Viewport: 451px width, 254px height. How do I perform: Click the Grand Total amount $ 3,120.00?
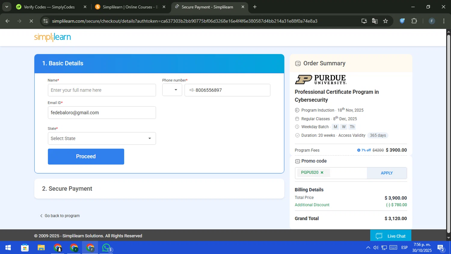coord(396,219)
